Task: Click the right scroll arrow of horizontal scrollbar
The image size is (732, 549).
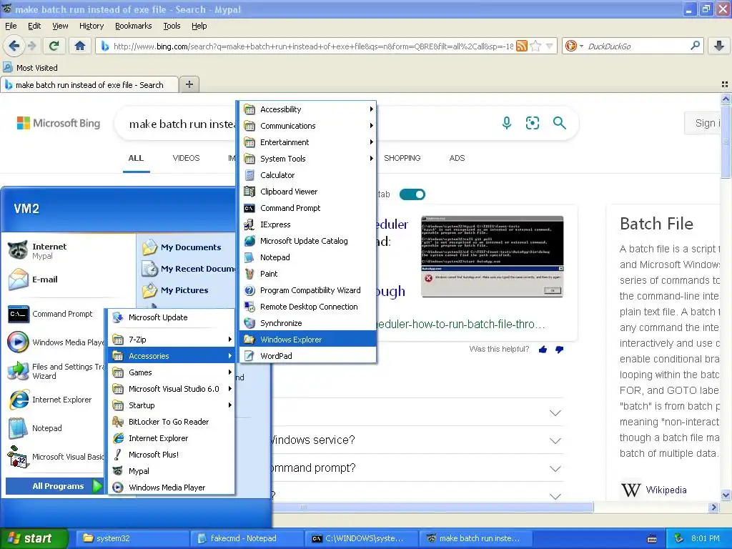Action: [713, 507]
